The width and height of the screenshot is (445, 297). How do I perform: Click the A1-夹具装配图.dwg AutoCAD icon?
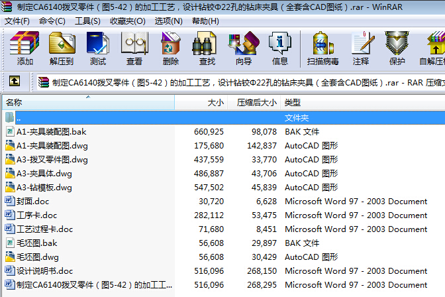pos(10,145)
